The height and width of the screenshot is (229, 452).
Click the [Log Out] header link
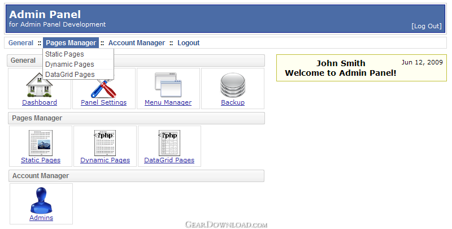coord(426,26)
